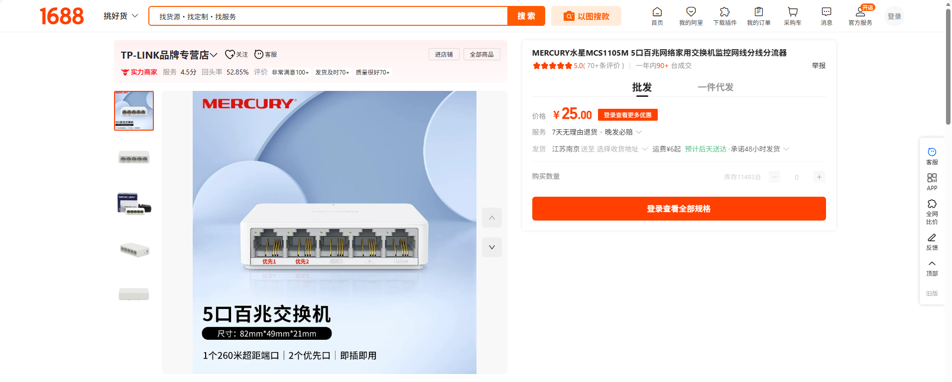Open the 挑好货 dropdown
This screenshot has height=382, width=952.
click(121, 16)
